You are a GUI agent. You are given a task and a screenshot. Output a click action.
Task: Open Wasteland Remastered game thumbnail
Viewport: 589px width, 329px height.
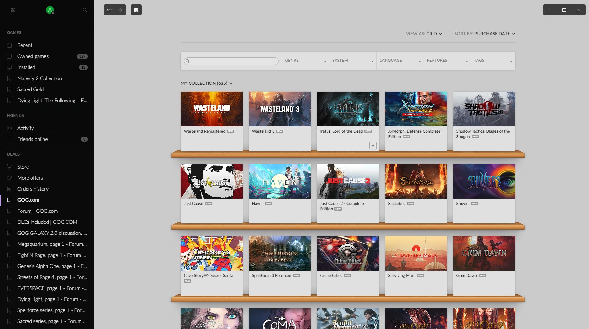pos(212,109)
